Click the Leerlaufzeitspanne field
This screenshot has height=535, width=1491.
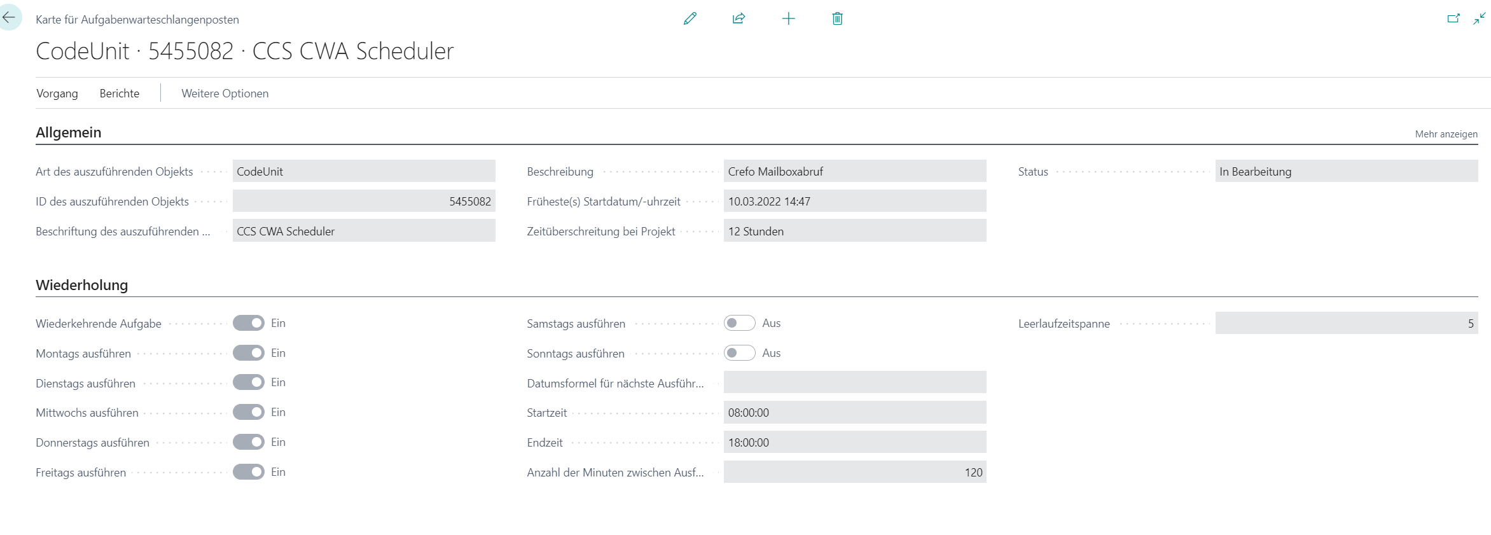pos(1346,323)
